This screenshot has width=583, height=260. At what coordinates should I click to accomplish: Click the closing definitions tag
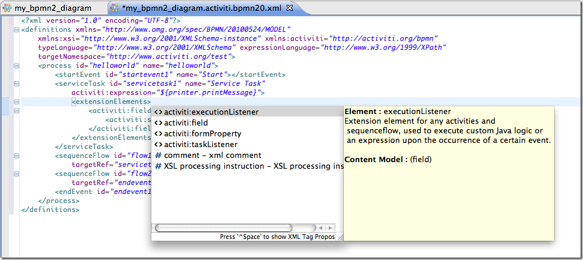50,210
